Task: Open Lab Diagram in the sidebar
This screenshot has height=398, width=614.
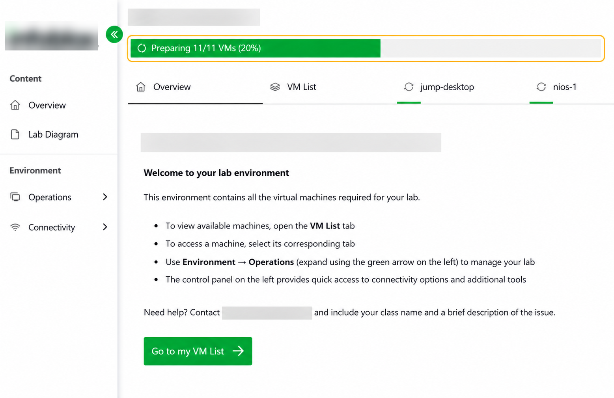Action: click(x=53, y=134)
